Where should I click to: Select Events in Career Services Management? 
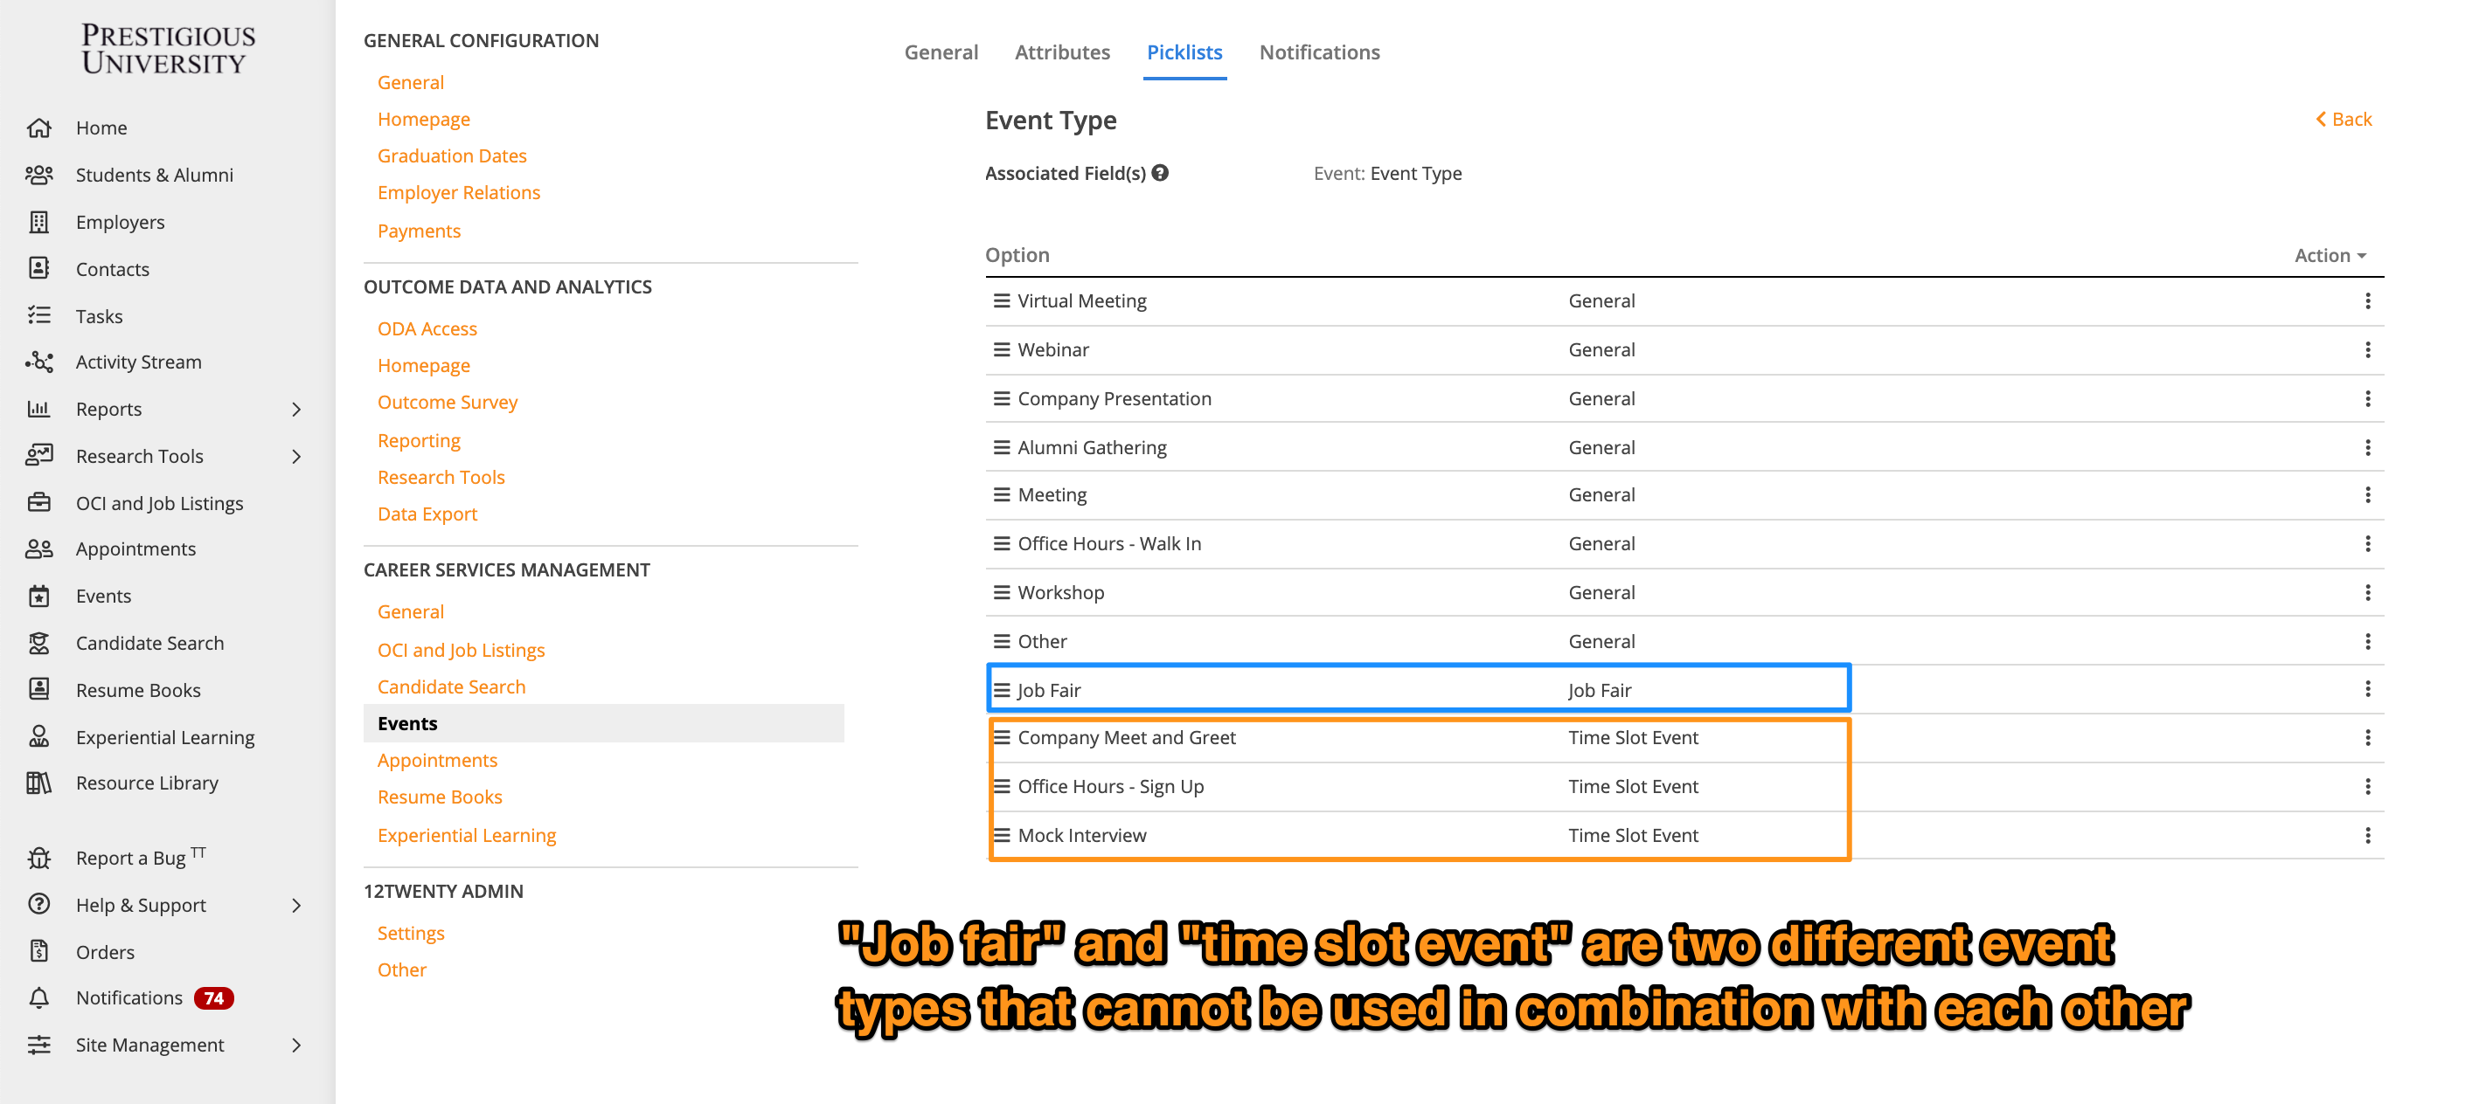[407, 723]
